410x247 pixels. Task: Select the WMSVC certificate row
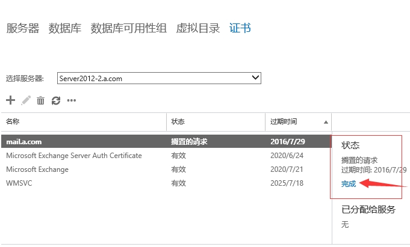(166, 183)
